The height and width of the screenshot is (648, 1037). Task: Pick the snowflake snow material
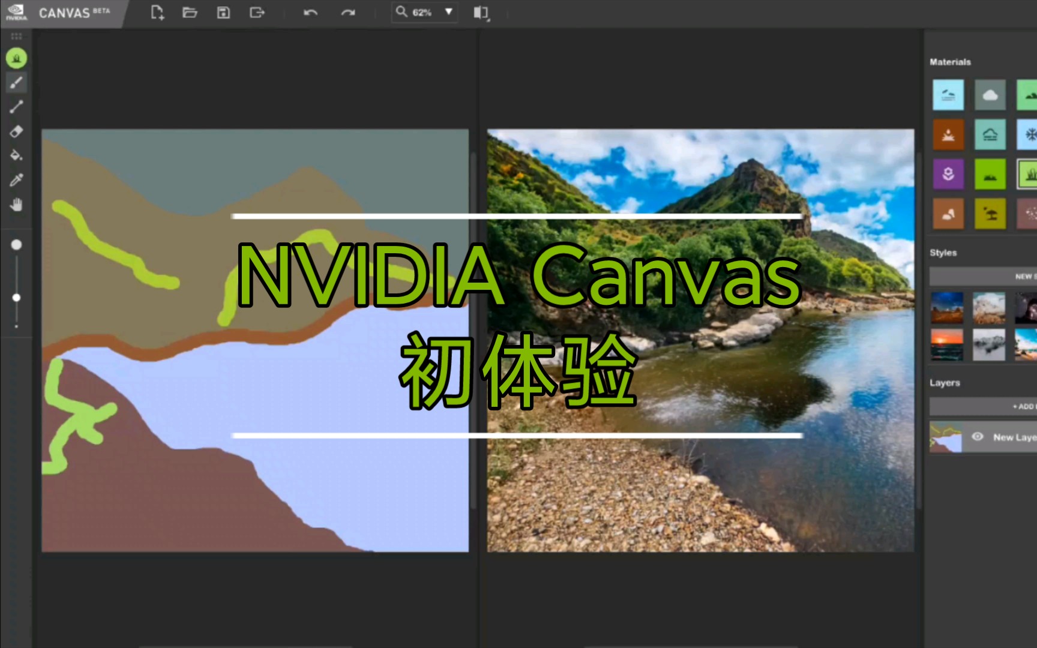pos(1027,134)
